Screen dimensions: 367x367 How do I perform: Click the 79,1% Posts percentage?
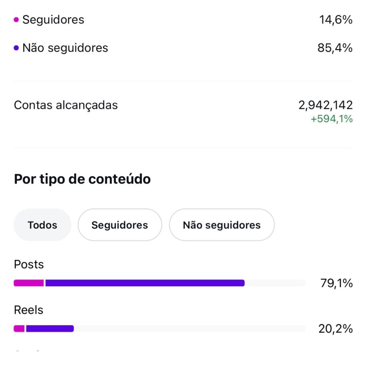tap(336, 283)
